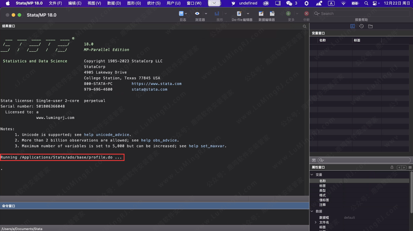Open the properties window hamburger menu icon
The height and width of the screenshot is (231, 413).
click(x=410, y=168)
